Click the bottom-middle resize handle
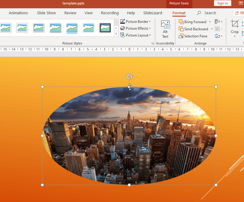 [x=129, y=185]
